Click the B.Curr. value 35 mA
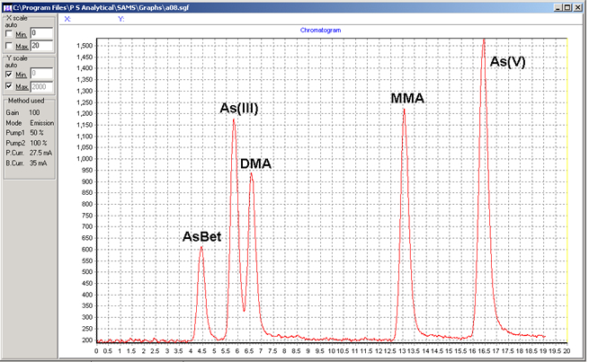This screenshot has width=589, height=362. 39,163
